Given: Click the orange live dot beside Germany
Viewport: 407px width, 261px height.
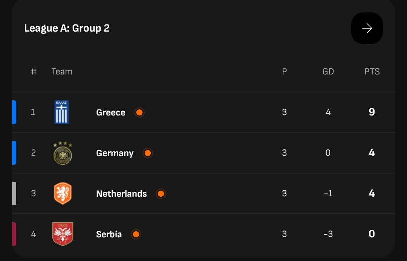Looking at the screenshot, I should [x=148, y=153].
